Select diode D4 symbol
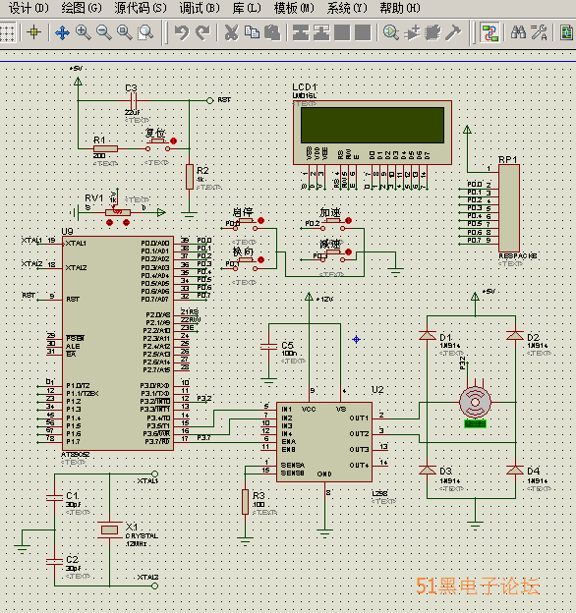The width and height of the screenshot is (576, 613). click(x=515, y=470)
